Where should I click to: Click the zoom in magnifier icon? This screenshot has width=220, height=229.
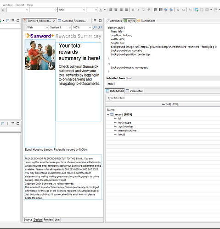click(x=95, y=27)
